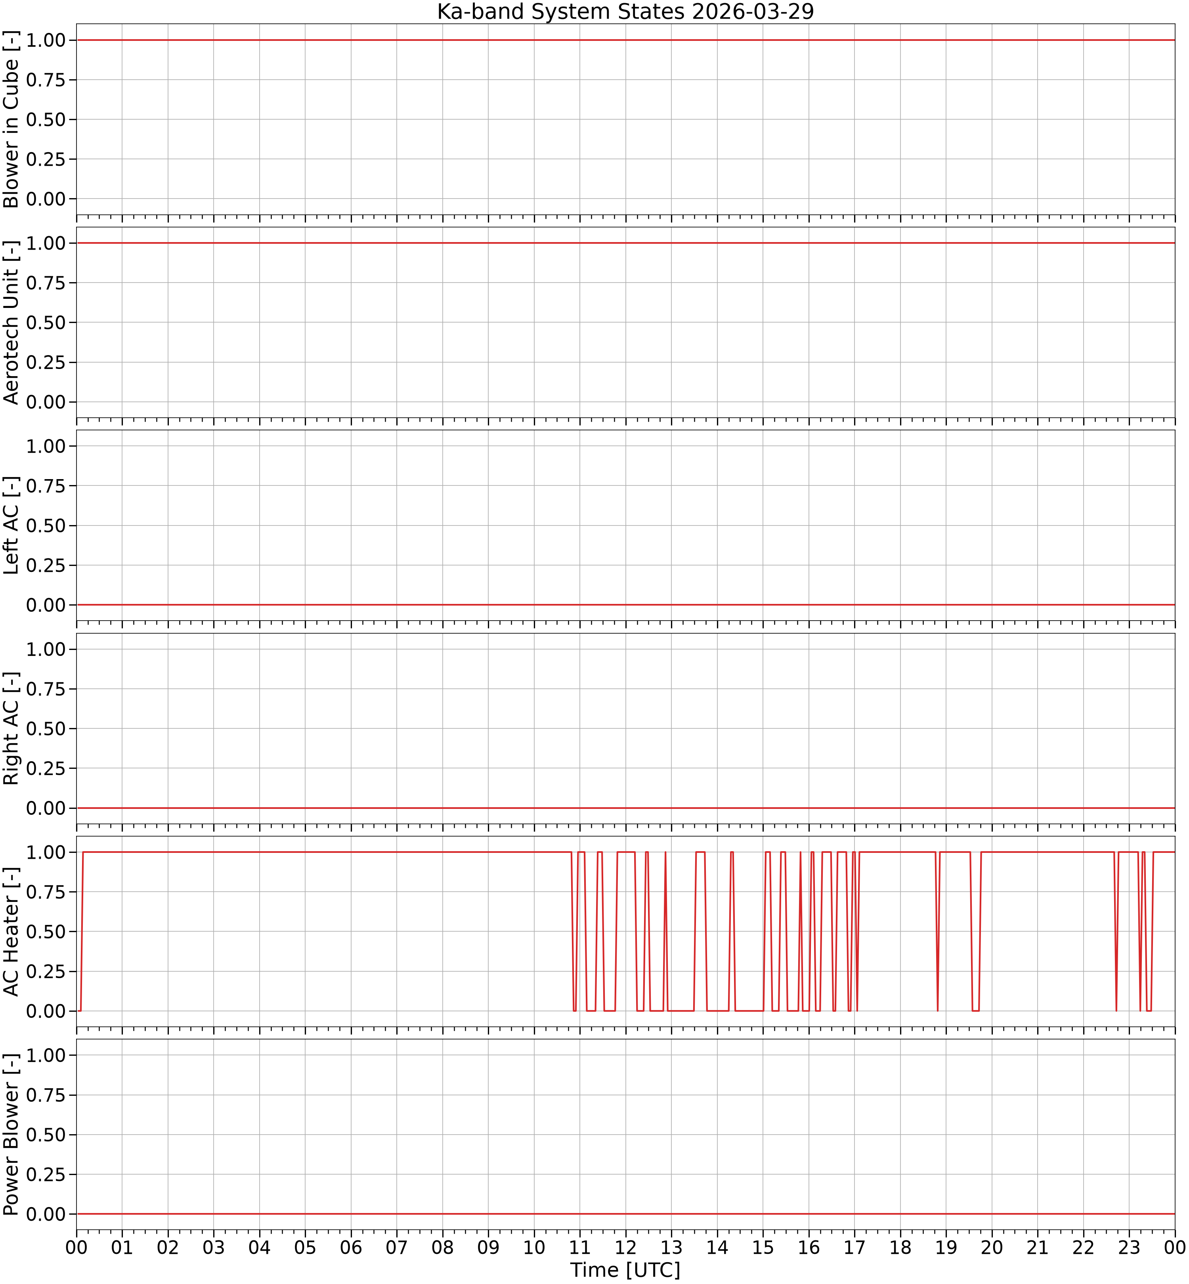The height and width of the screenshot is (1284, 1189).
Task: Click the Power Blower axis label
Action: tap(11, 1134)
